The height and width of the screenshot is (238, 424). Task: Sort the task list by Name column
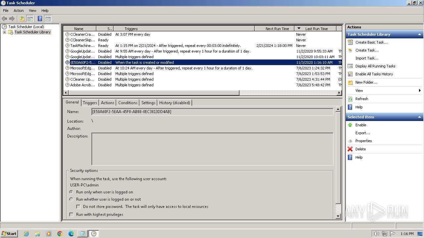79,29
